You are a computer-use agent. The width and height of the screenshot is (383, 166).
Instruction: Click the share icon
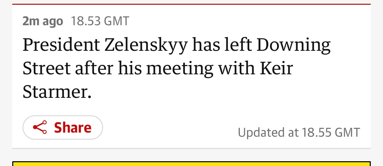[x=40, y=127]
